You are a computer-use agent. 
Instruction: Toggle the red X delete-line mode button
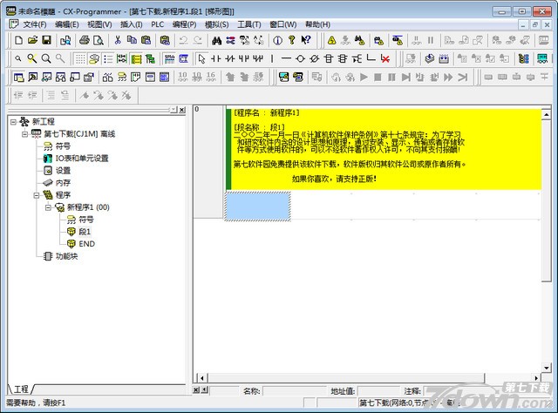pyautogui.click(x=384, y=58)
